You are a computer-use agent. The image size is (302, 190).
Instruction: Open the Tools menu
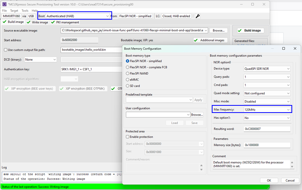(25, 11)
